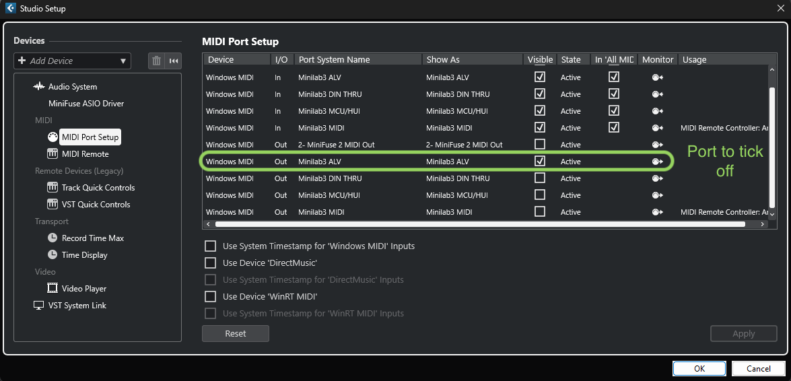This screenshot has width=791, height=381.
Task: Click the MIDI Remote keyboard icon
Action: [x=53, y=154]
